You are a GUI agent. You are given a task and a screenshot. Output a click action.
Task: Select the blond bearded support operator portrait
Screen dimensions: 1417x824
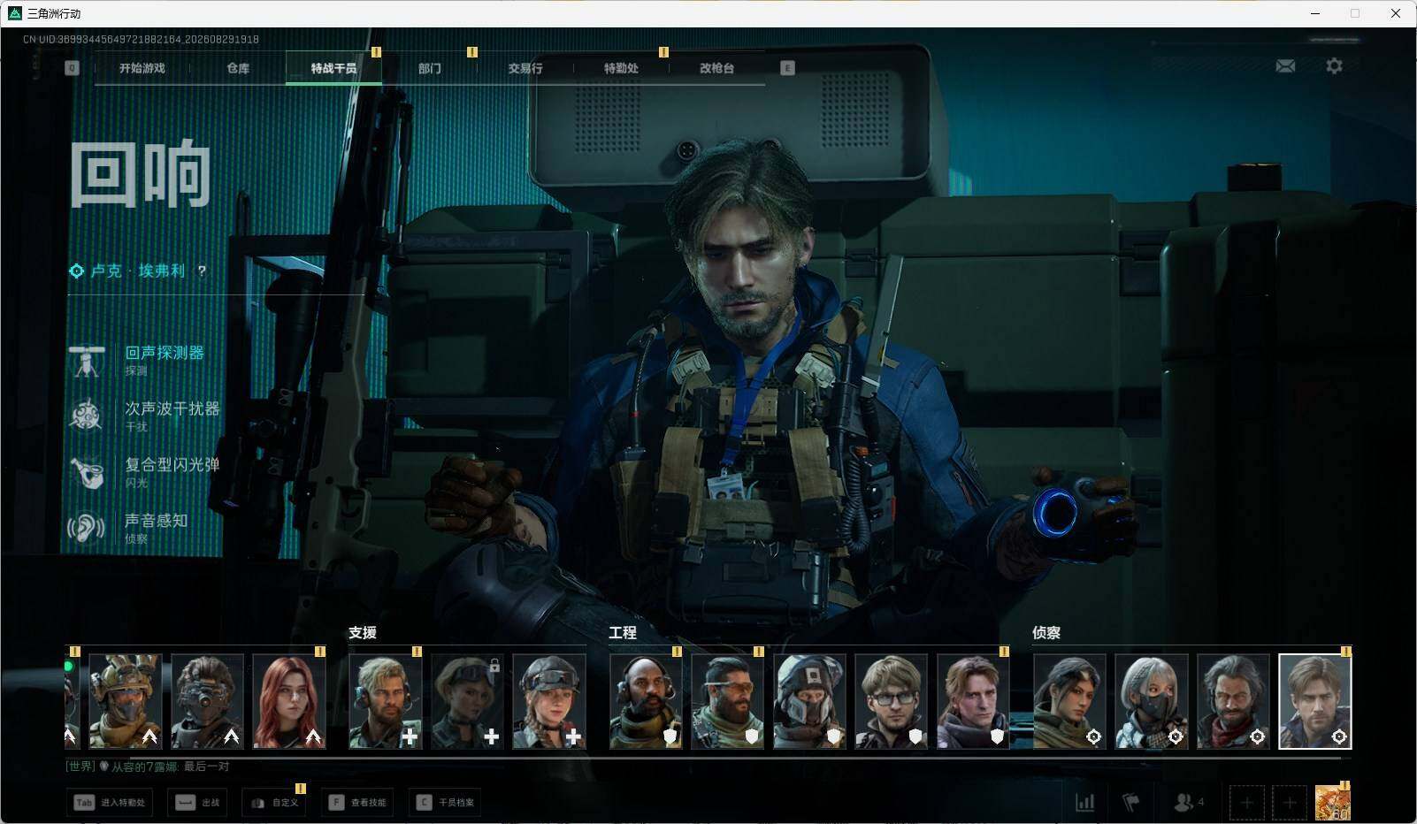(386, 701)
